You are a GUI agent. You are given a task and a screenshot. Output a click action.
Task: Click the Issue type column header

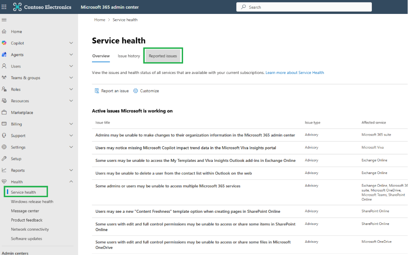313,123
